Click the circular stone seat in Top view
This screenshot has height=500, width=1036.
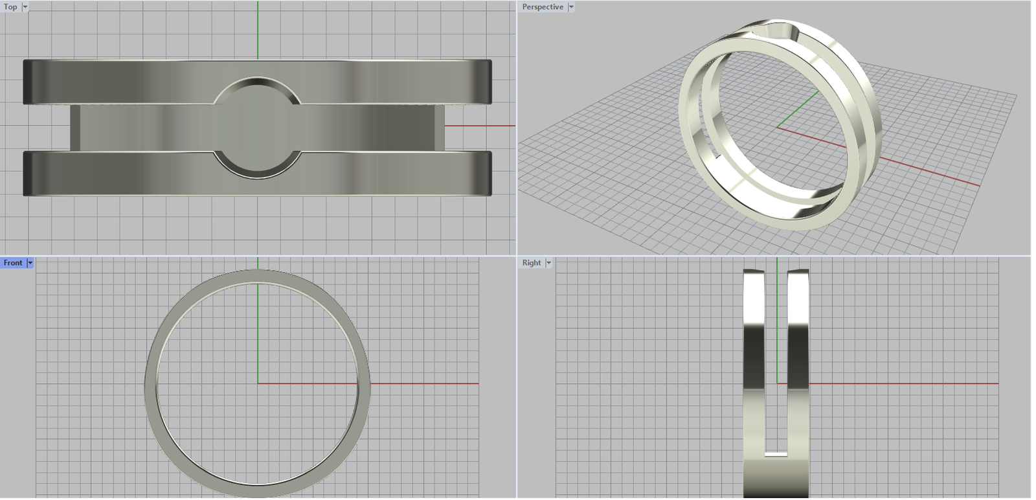click(257, 128)
